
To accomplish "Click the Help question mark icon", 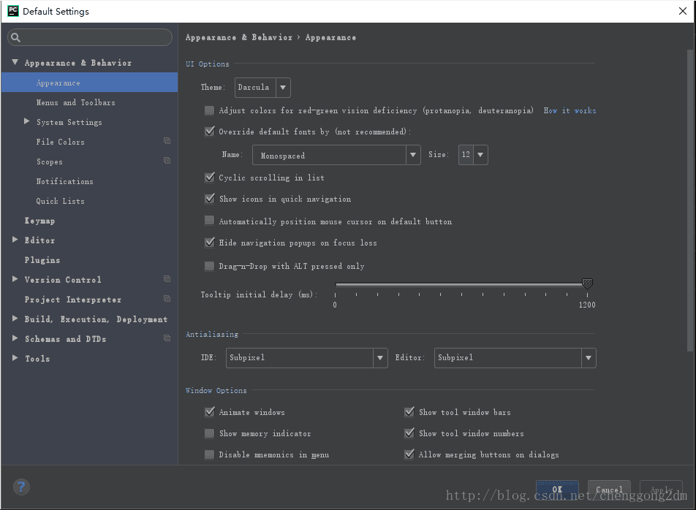I will (x=20, y=487).
